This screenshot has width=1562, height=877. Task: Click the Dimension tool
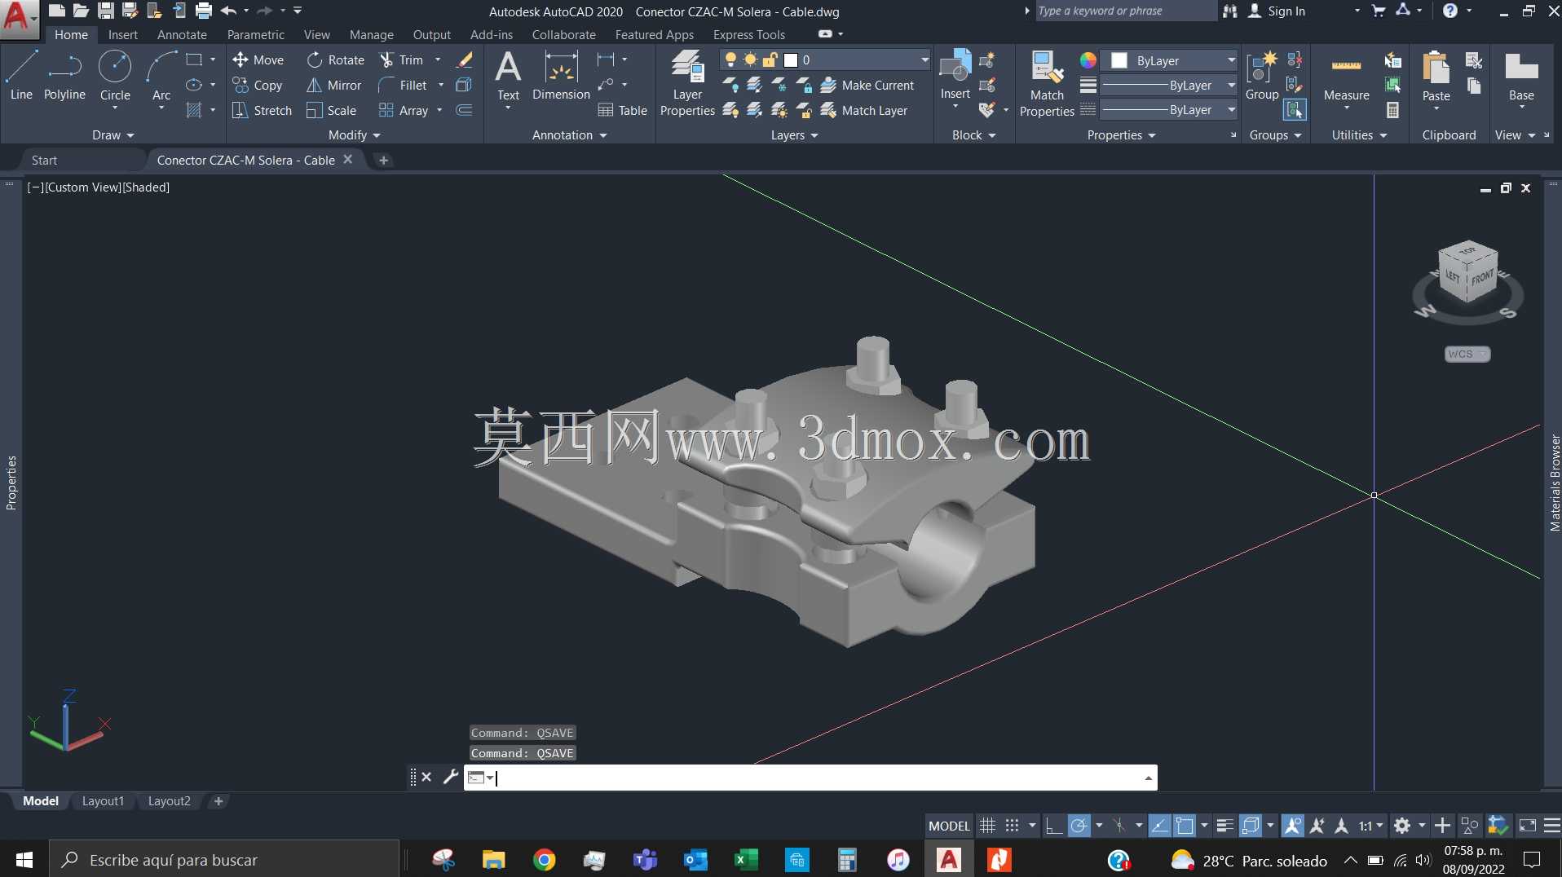(561, 75)
